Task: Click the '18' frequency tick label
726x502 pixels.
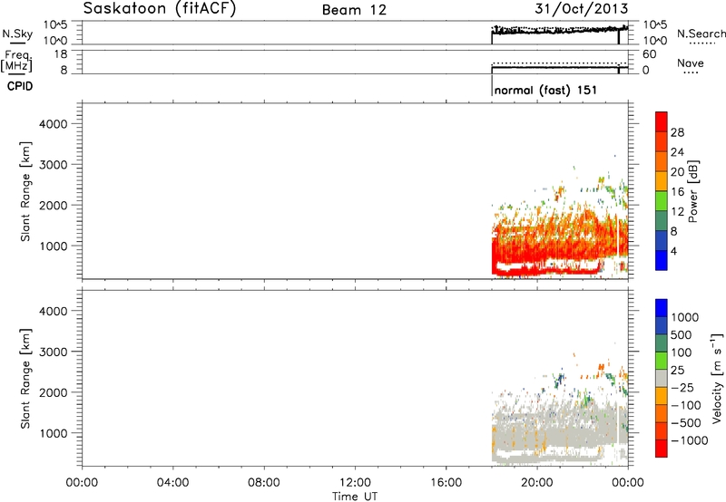Action: click(x=61, y=54)
